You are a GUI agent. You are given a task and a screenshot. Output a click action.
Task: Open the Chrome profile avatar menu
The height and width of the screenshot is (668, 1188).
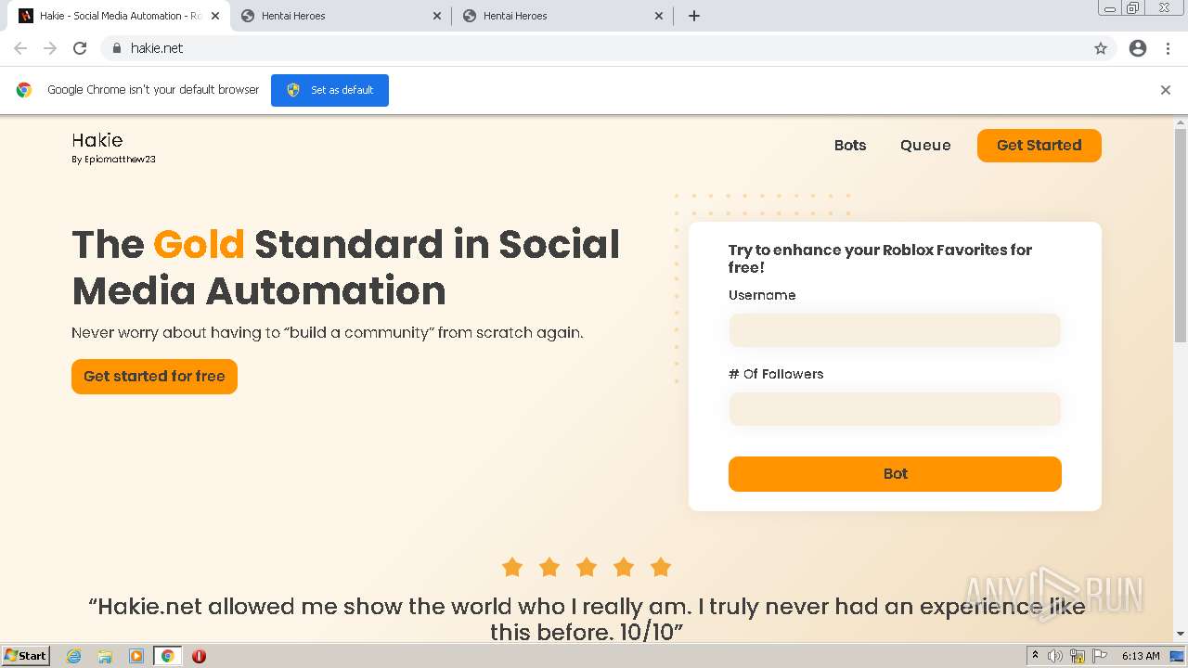[1138, 48]
